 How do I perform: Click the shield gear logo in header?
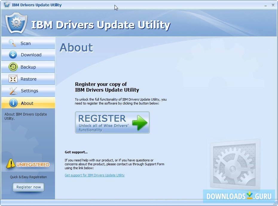coord(16,23)
